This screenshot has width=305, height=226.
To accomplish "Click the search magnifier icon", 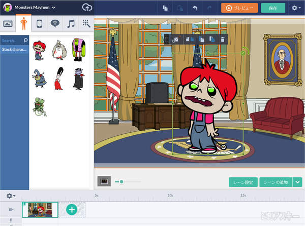I will [26, 41].
